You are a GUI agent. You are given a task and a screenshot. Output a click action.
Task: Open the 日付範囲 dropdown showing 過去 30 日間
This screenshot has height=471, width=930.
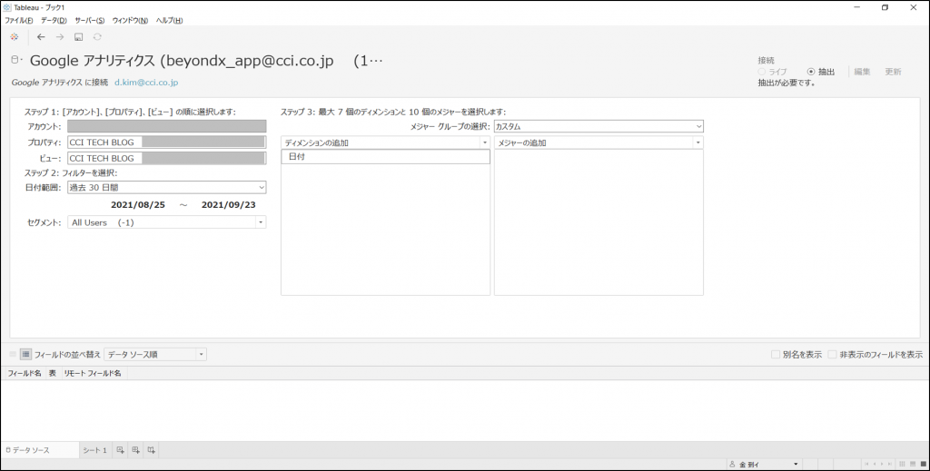point(167,187)
